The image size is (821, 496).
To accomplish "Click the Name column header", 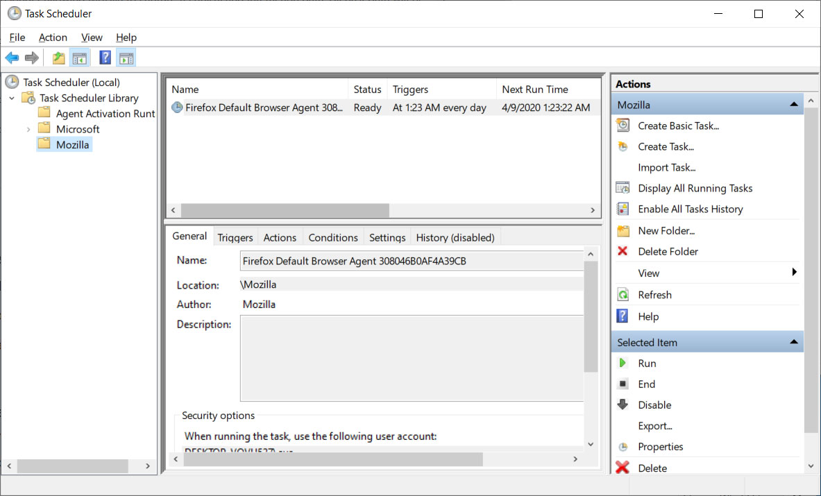I will click(x=257, y=89).
